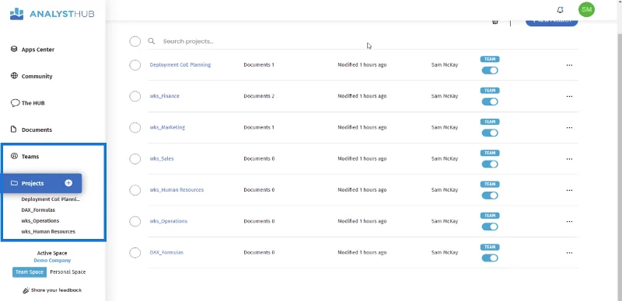Toggle team switch for wks_Finance
Screen dimensions: 622x301
click(x=490, y=102)
